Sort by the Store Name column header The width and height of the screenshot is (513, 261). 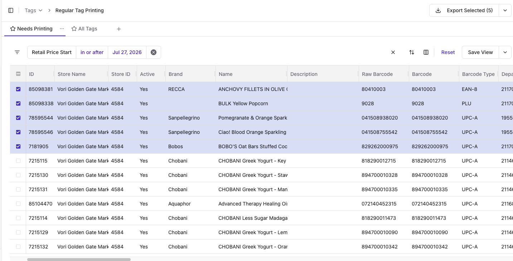(x=81, y=74)
